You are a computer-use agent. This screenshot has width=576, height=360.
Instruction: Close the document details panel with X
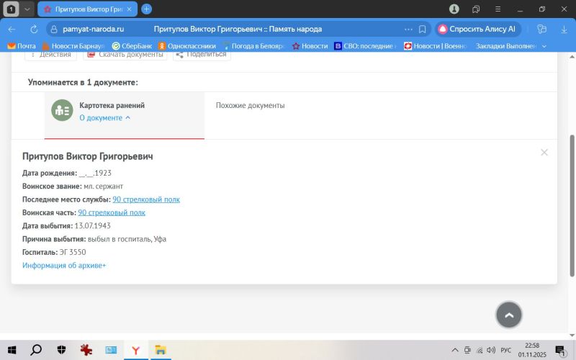pyautogui.click(x=544, y=152)
